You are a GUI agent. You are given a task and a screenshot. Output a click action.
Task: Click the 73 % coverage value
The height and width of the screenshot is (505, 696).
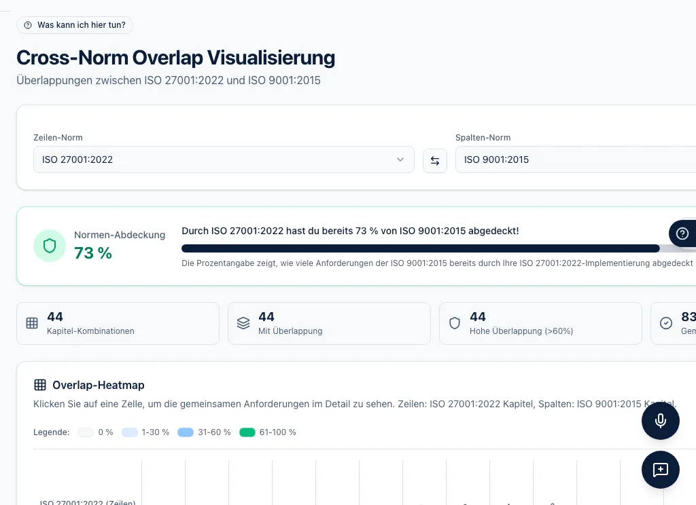tap(92, 253)
